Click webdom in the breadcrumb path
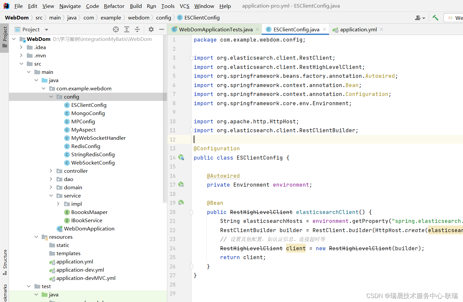This screenshot has width=463, height=302. tap(139, 18)
